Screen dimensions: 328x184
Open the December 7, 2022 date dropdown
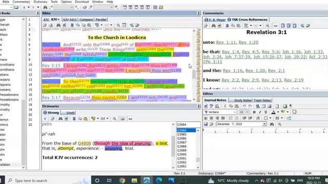(264, 124)
